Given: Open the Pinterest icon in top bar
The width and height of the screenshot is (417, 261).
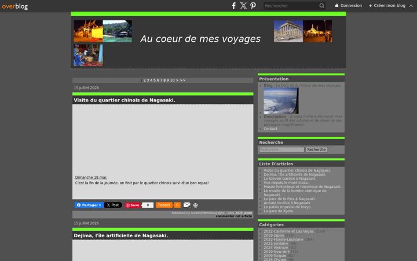Looking at the screenshot, I should (253, 6).
